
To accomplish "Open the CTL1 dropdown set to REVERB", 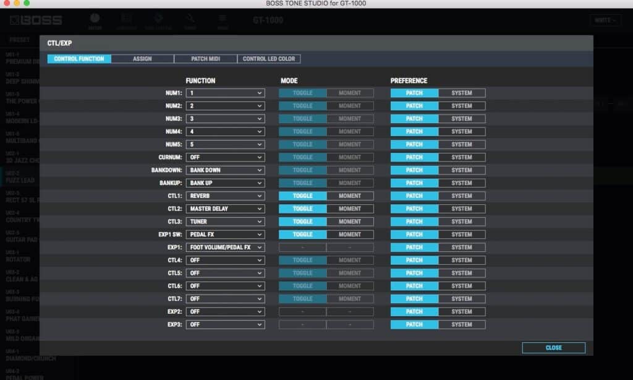I will [x=225, y=196].
